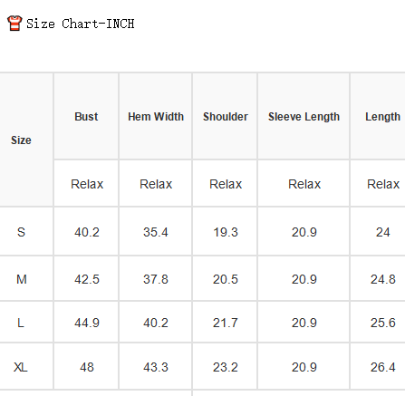Select the L size row label

[x=21, y=323]
